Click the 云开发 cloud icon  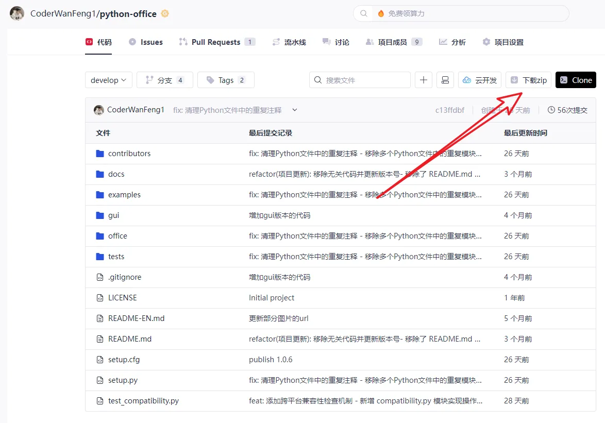click(466, 80)
